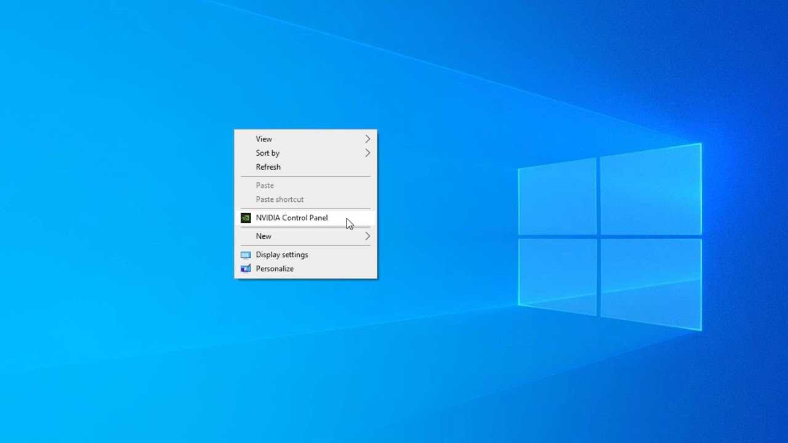Open Personalize
The image size is (788, 443).
point(305,269)
